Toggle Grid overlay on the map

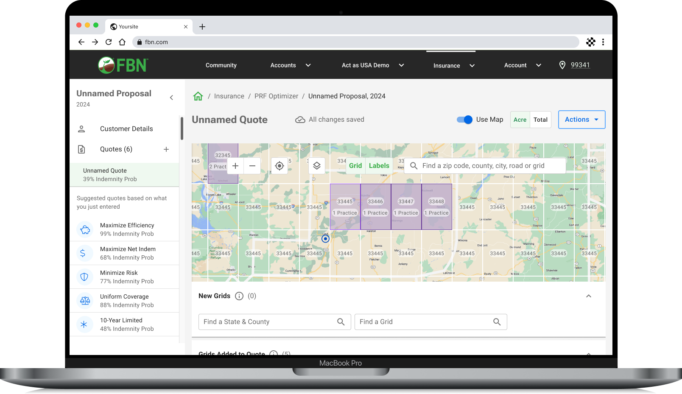tap(355, 166)
